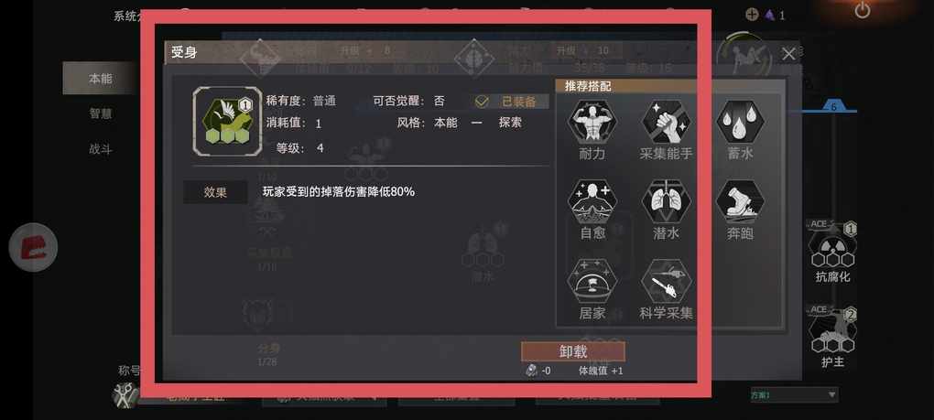934x420 pixels.
Task: Close the 受身 skill detail dialog
Action: (x=788, y=54)
